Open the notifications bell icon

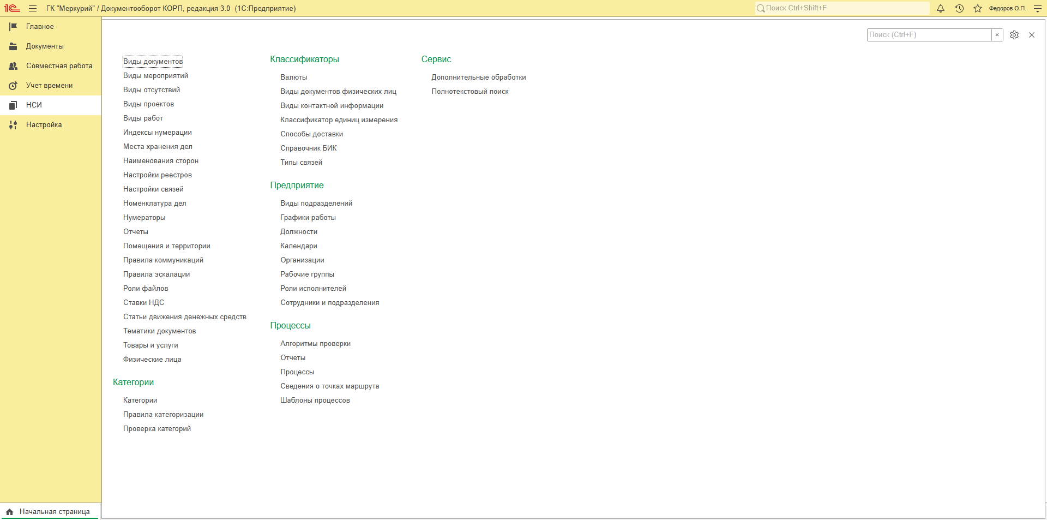pyautogui.click(x=941, y=8)
